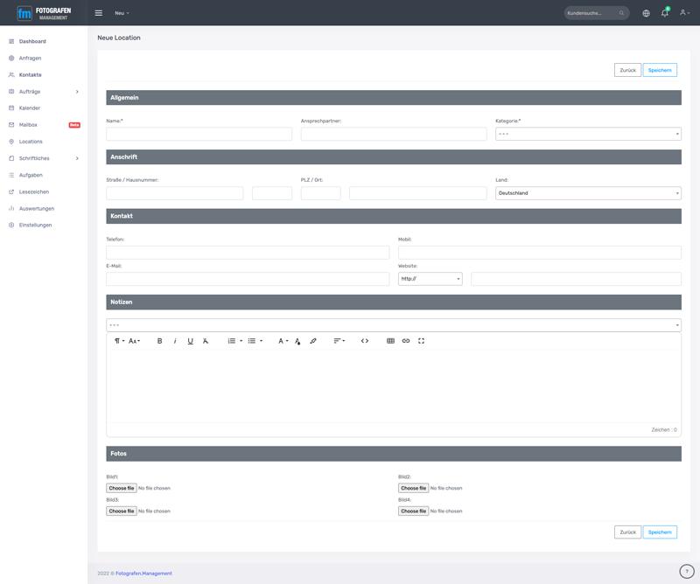Viewport: 700px width, 584px height.
Task: Go to Einstellungen in the sidebar
Action: (x=35, y=225)
